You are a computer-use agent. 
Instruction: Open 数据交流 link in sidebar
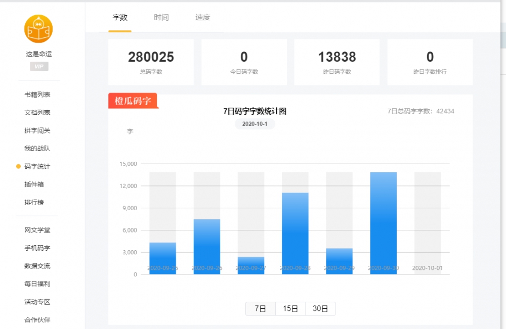37,266
